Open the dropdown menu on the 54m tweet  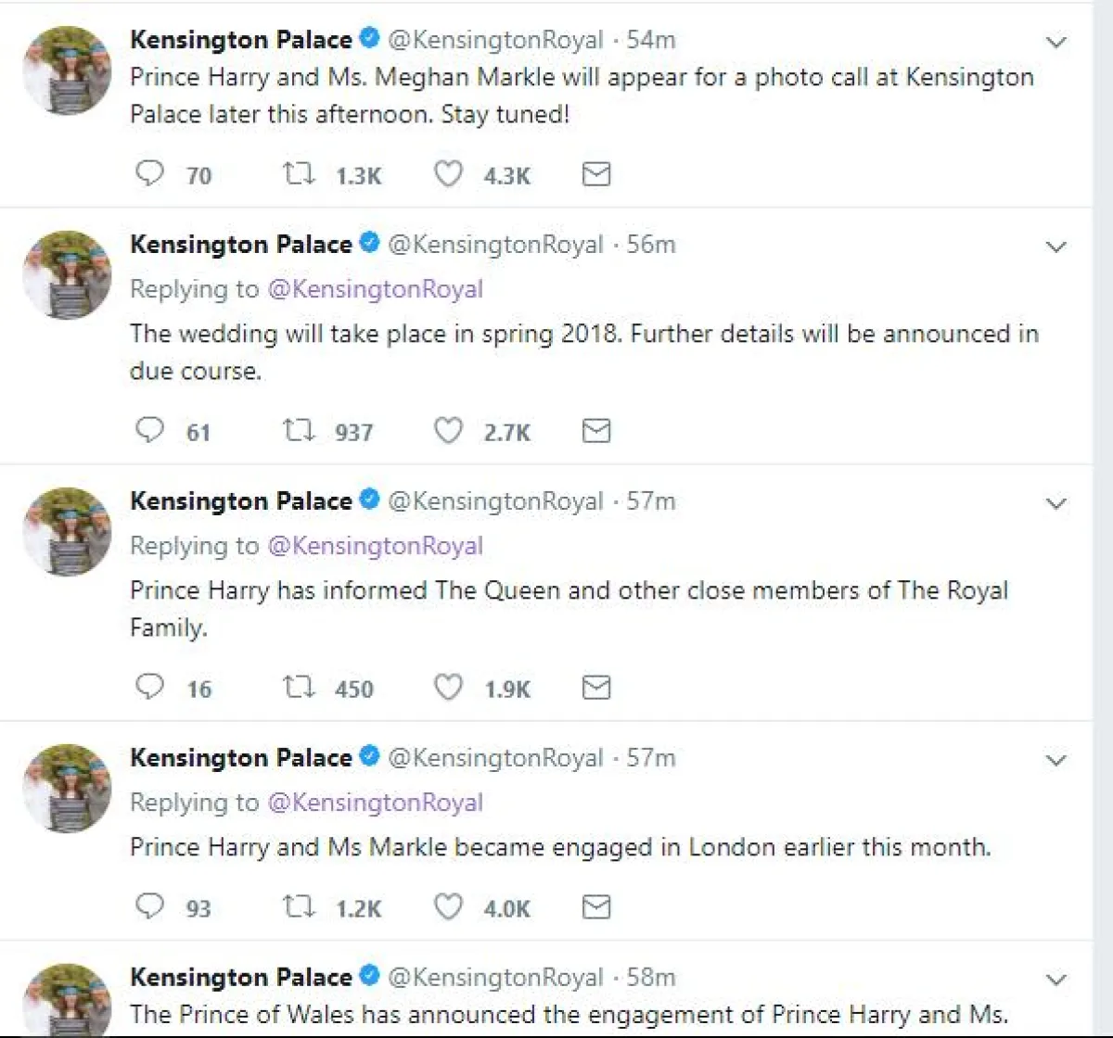click(x=1056, y=42)
